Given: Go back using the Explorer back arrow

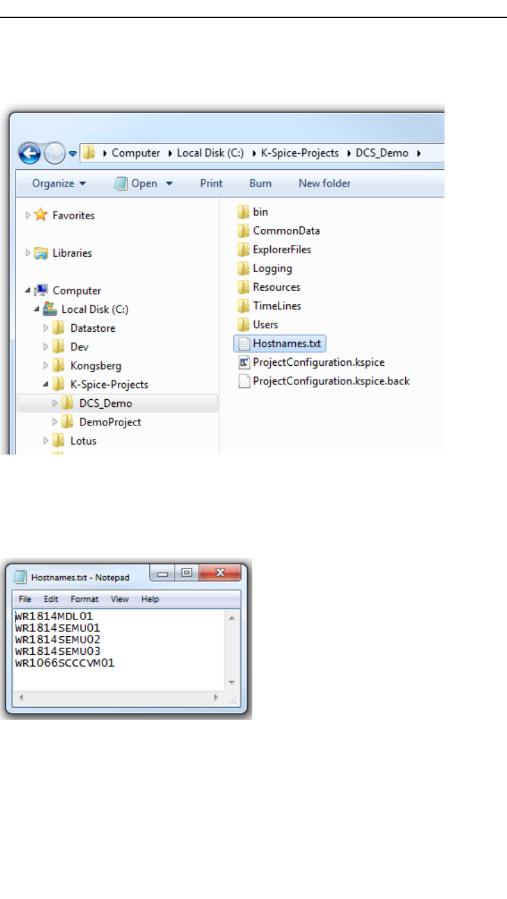Looking at the screenshot, I should [x=30, y=154].
